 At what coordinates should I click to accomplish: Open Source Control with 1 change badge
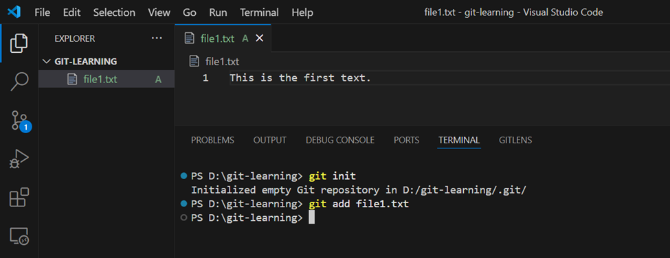coord(20,121)
